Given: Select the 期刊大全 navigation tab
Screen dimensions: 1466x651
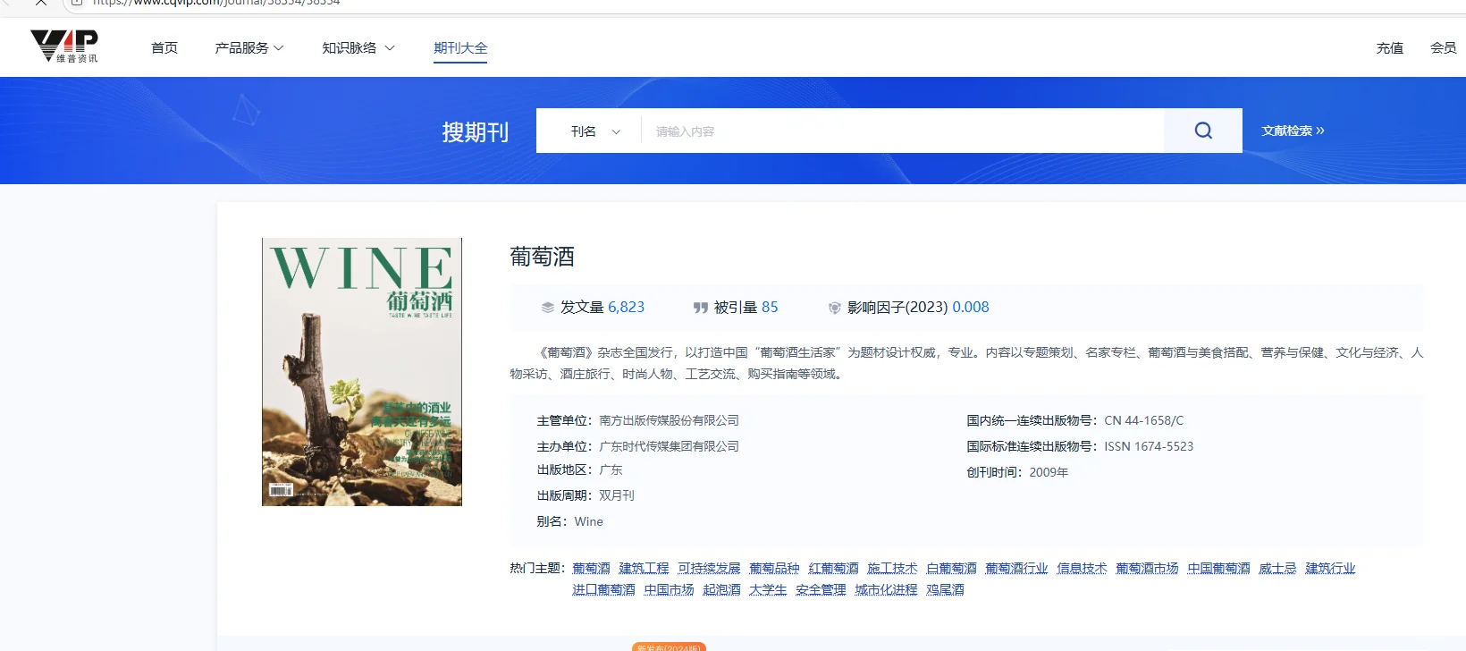Looking at the screenshot, I should coord(460,48).
